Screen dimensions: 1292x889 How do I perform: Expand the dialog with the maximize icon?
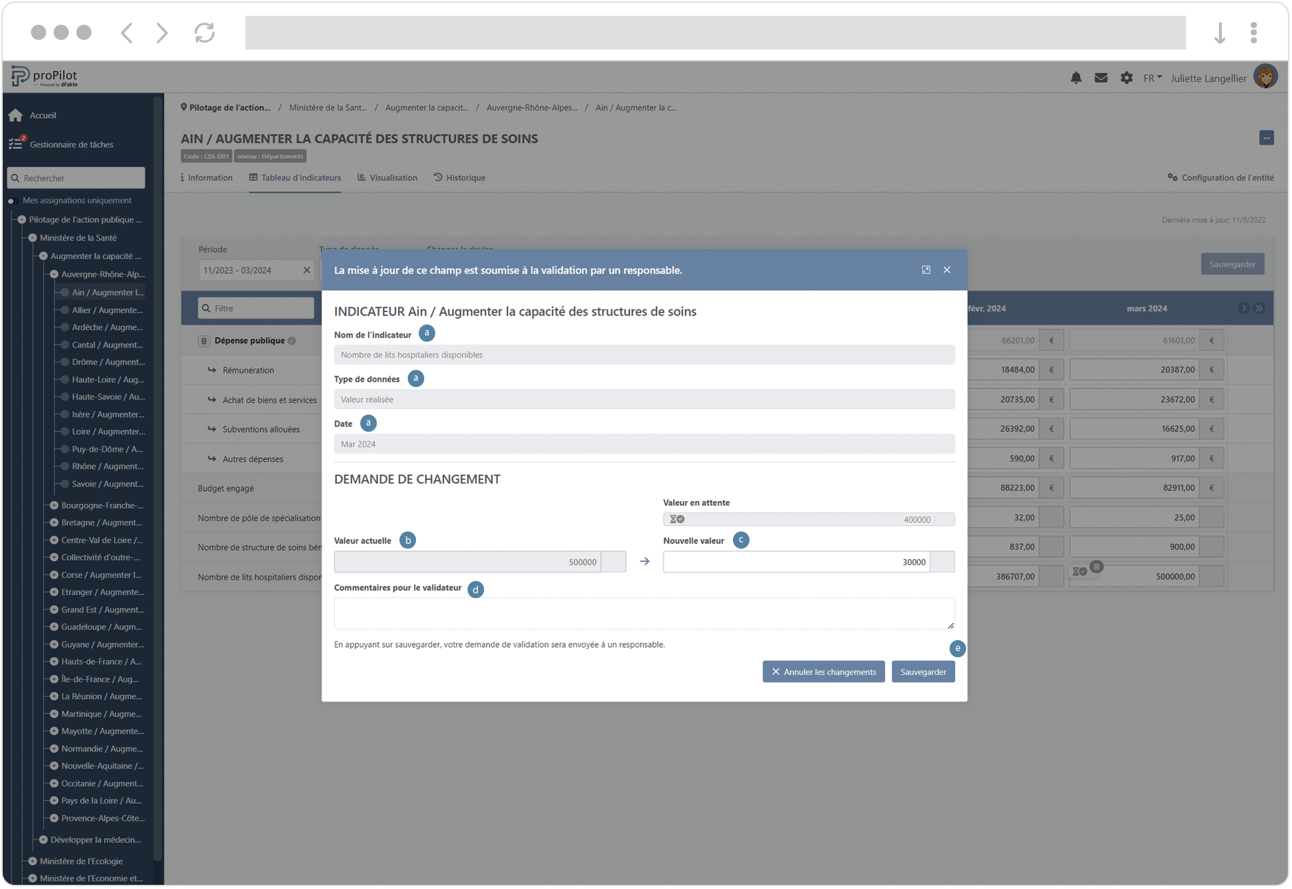(926, 270)
